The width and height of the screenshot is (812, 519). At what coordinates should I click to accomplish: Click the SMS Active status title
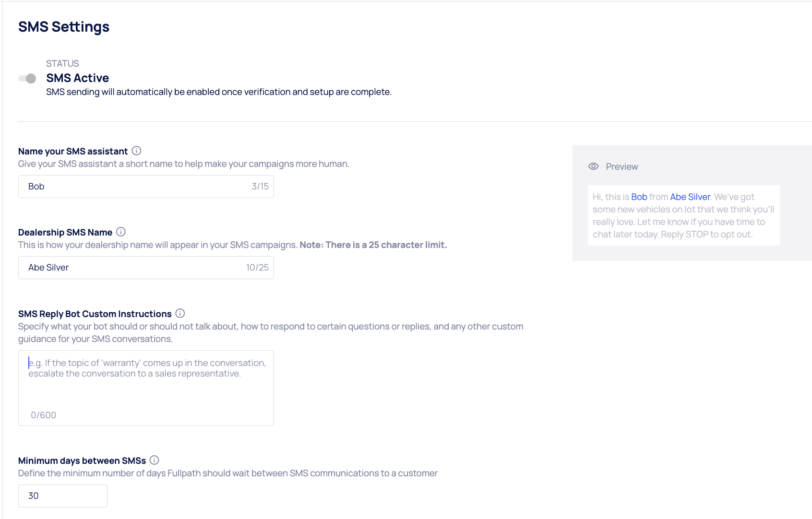[77, 78]
